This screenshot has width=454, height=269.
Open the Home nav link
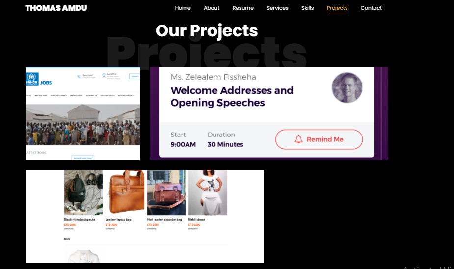point(183,8)
